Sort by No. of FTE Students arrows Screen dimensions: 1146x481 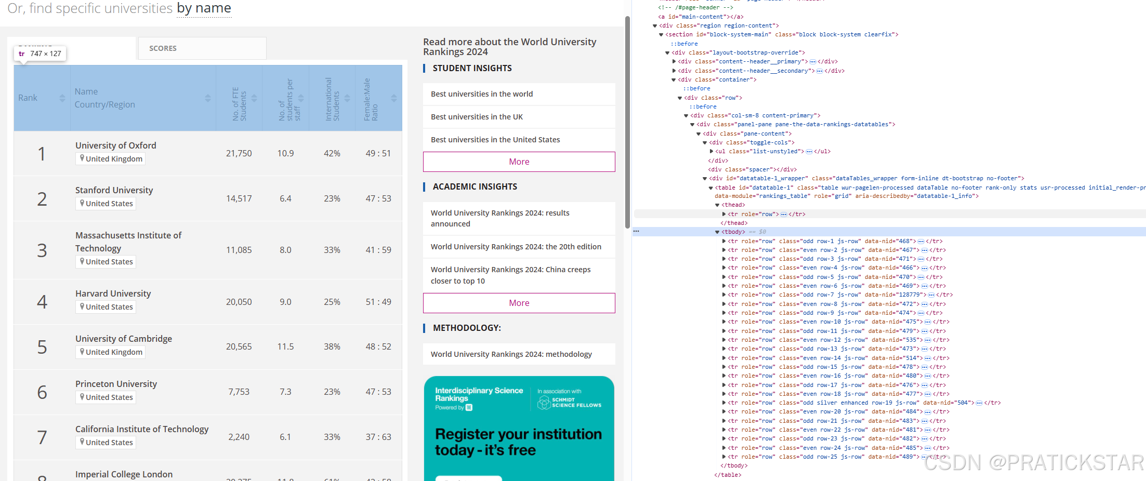pyautogui.click(x=254, y=98)
